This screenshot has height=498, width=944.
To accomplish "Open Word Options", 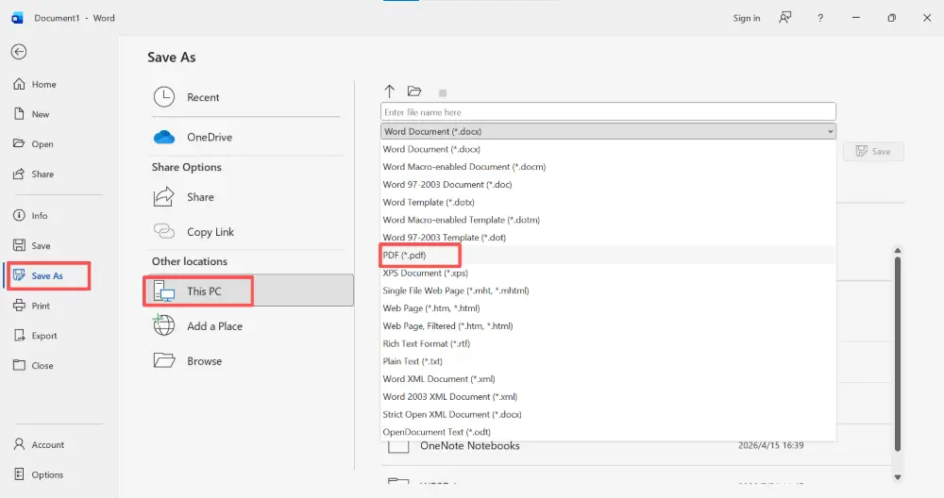I will [39, 474].
